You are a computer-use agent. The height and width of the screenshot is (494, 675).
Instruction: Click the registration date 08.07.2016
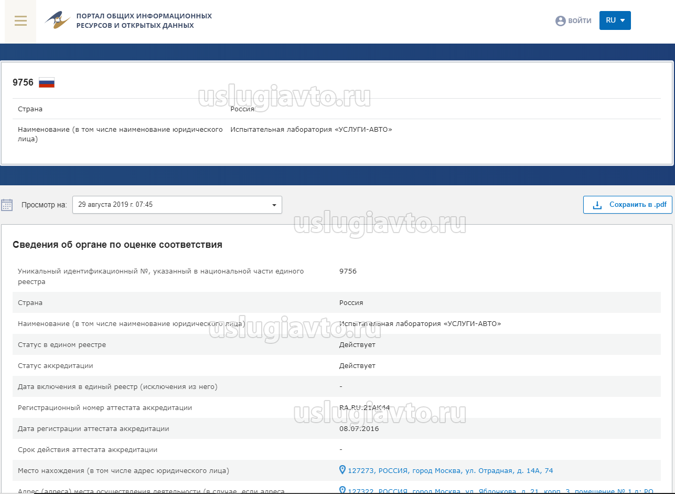(x=359, y=429)
